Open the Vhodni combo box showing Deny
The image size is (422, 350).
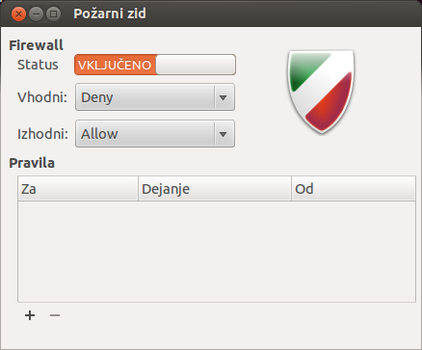point(155,97)
